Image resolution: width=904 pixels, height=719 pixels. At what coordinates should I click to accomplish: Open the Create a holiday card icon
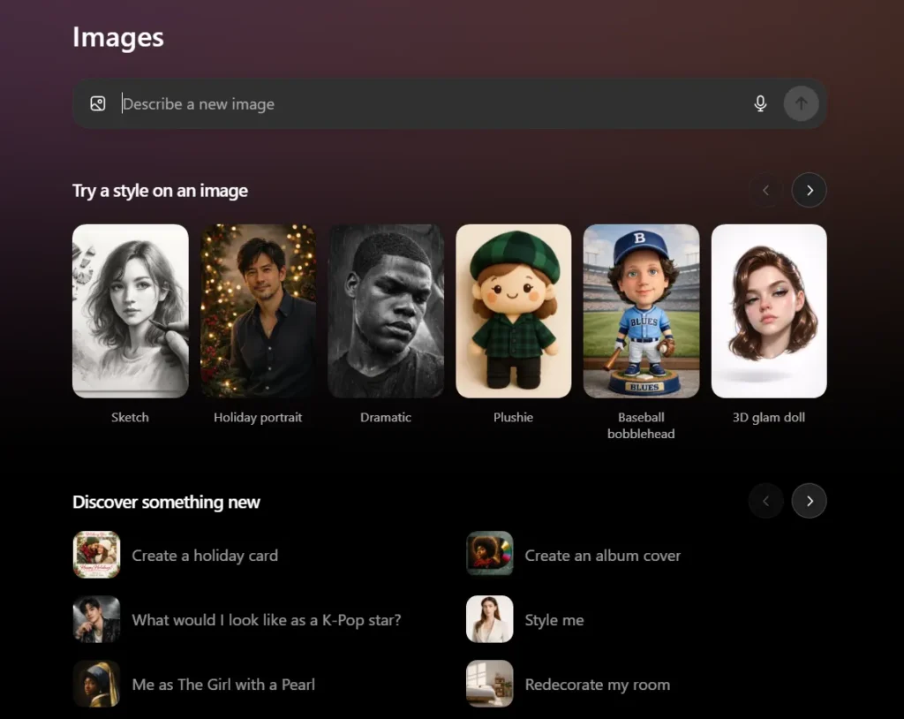point(96,555)
